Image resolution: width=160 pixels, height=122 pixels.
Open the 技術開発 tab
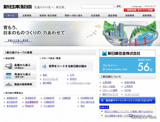[x=130, y=16]
